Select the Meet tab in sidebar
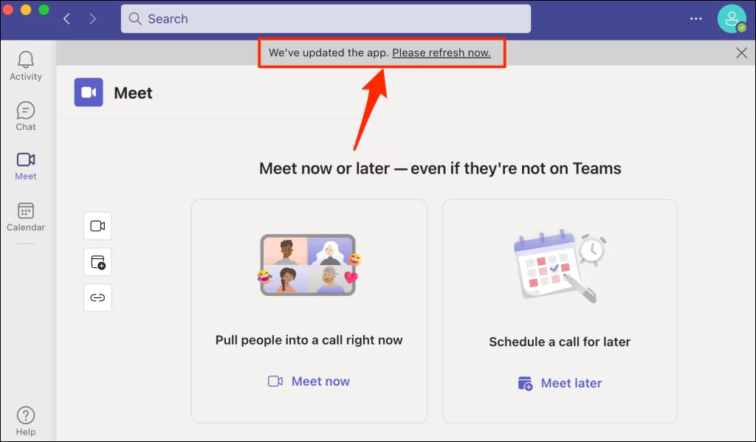The width and height of the screenshot is (756, 442). click(x=26, y=166)
